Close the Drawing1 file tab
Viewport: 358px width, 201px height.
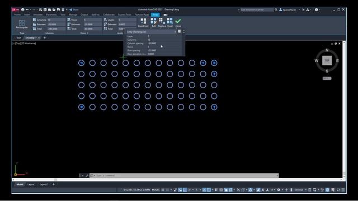click(39, 38)
